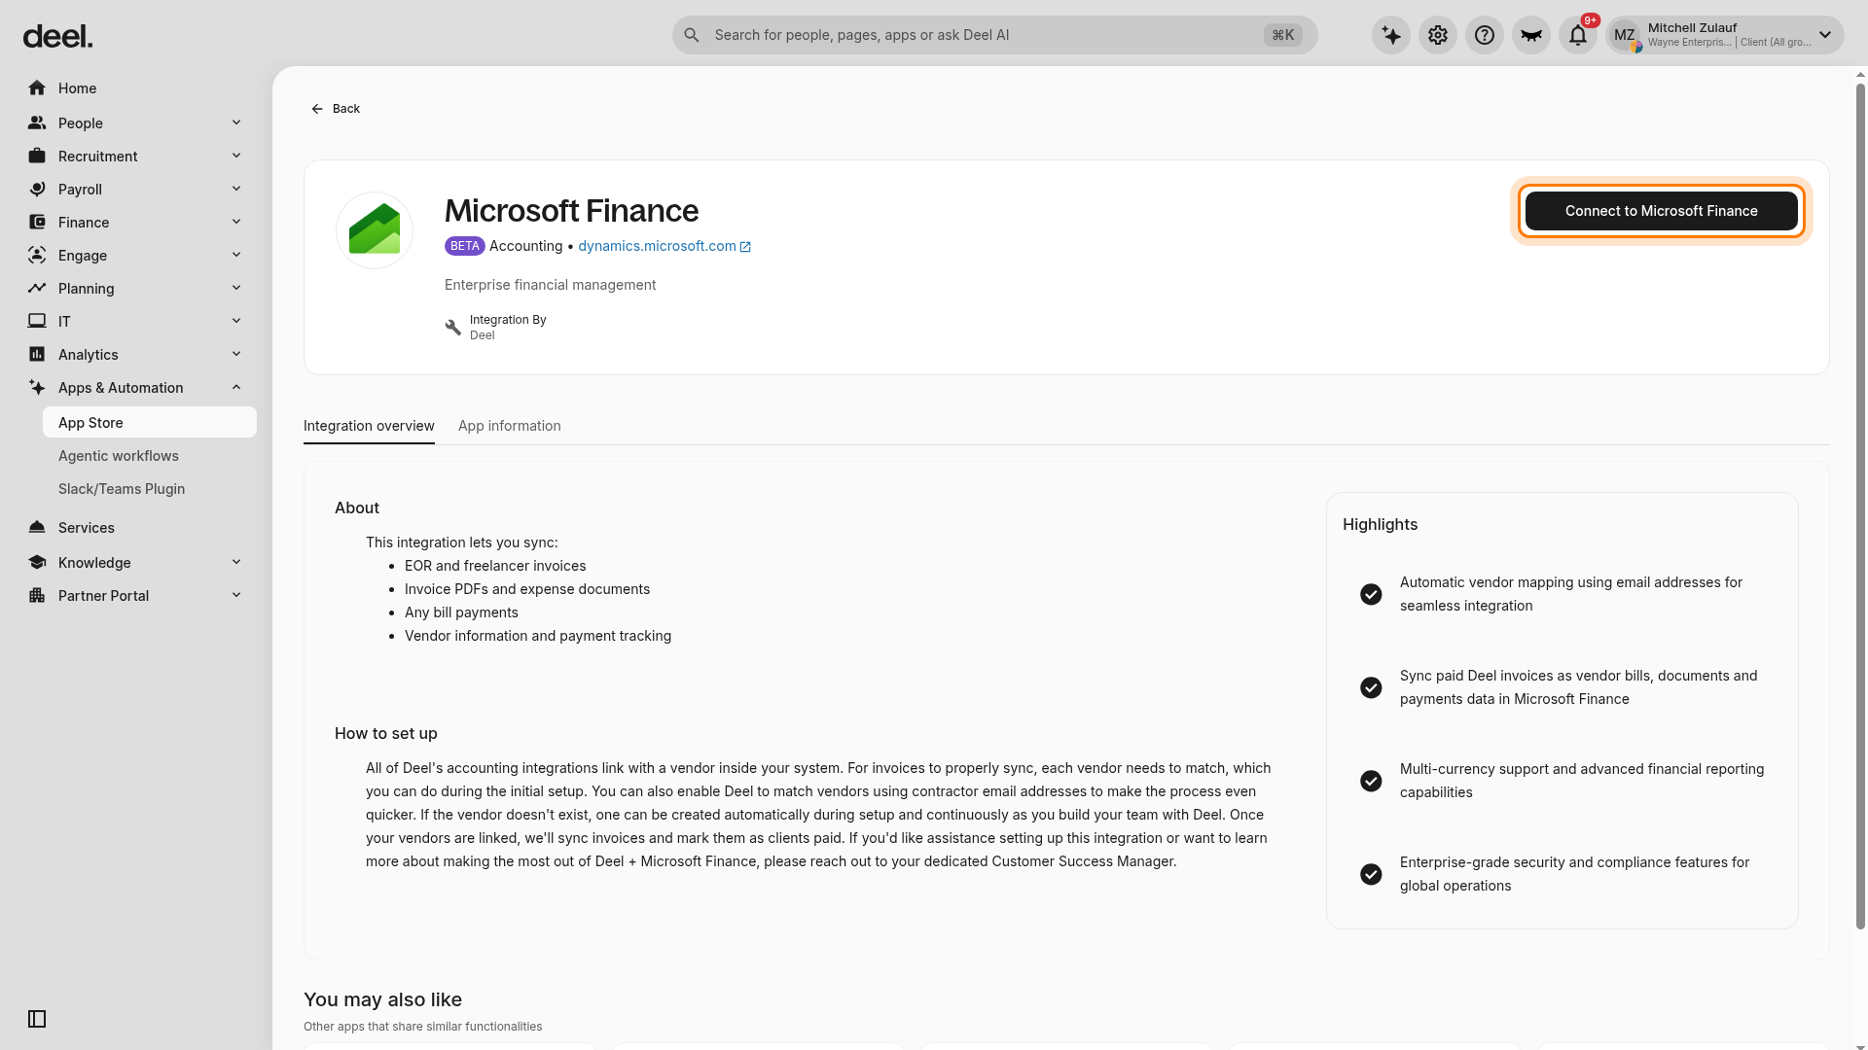
Task: Click the 'Enterprise financial management' description
Action: tap(551, 285)
